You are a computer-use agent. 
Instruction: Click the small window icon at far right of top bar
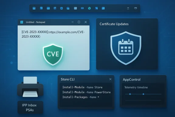pos(136,8)
